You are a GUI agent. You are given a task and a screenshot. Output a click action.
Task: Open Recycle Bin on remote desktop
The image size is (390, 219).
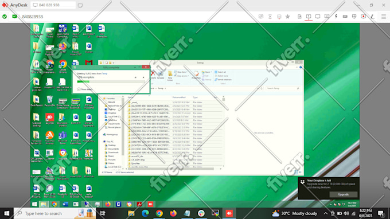click(x=49, y=101)
